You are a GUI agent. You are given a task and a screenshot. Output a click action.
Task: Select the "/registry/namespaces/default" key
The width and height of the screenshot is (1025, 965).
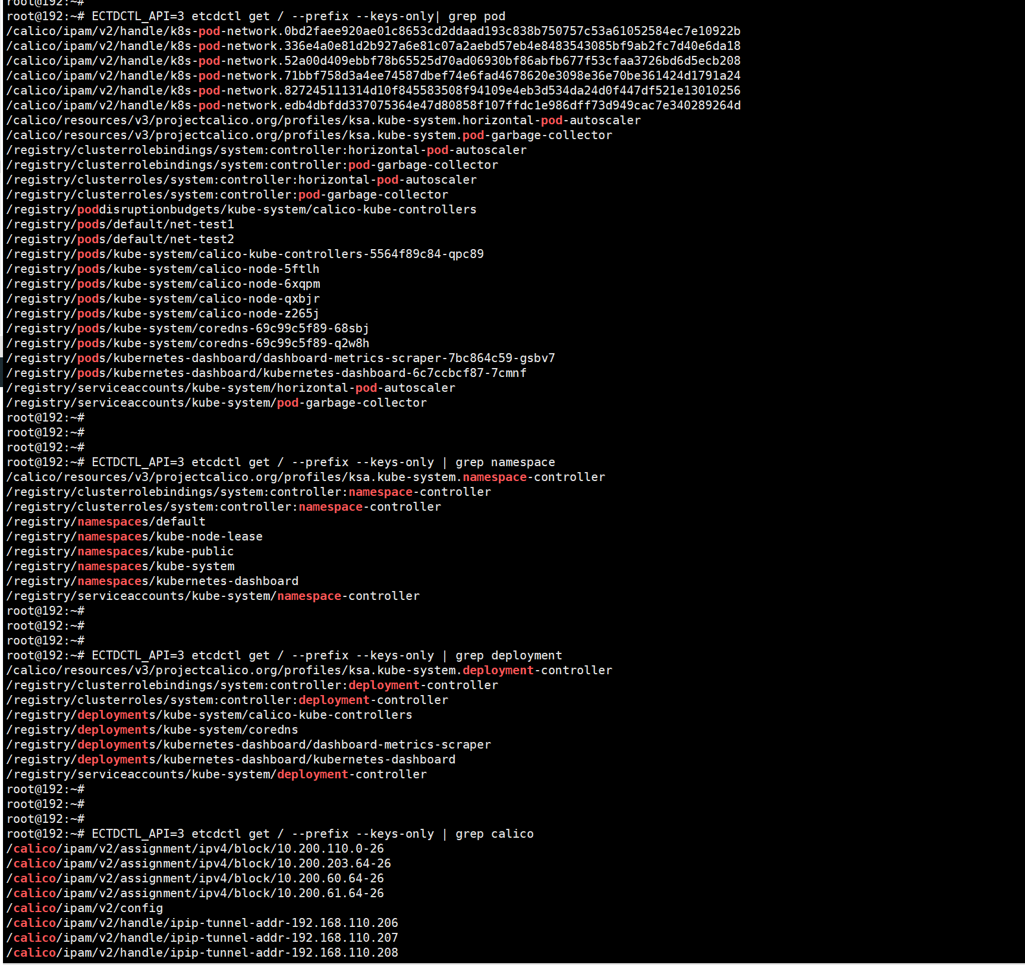pos(106,521)
